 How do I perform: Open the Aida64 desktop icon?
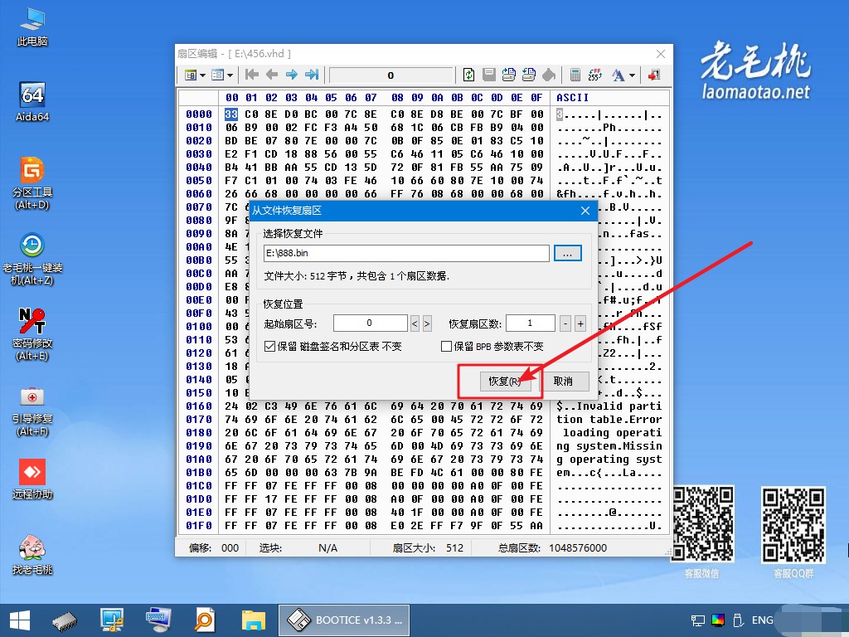[x=32, y=102]
